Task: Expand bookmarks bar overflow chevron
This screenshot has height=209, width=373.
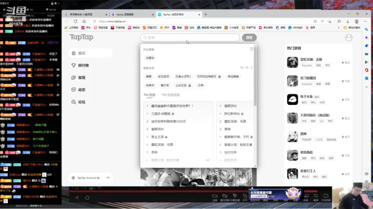Action: [338, 28]
